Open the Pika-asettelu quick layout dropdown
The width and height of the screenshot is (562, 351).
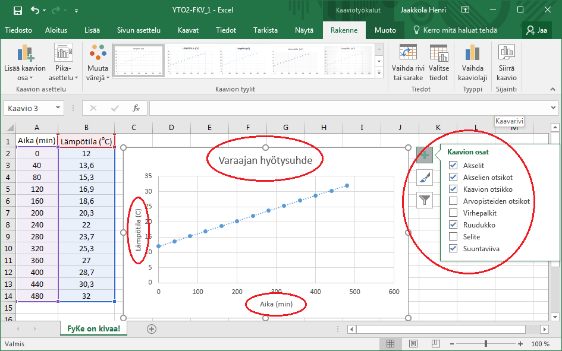pyautogui.click(x=63, y=64)
